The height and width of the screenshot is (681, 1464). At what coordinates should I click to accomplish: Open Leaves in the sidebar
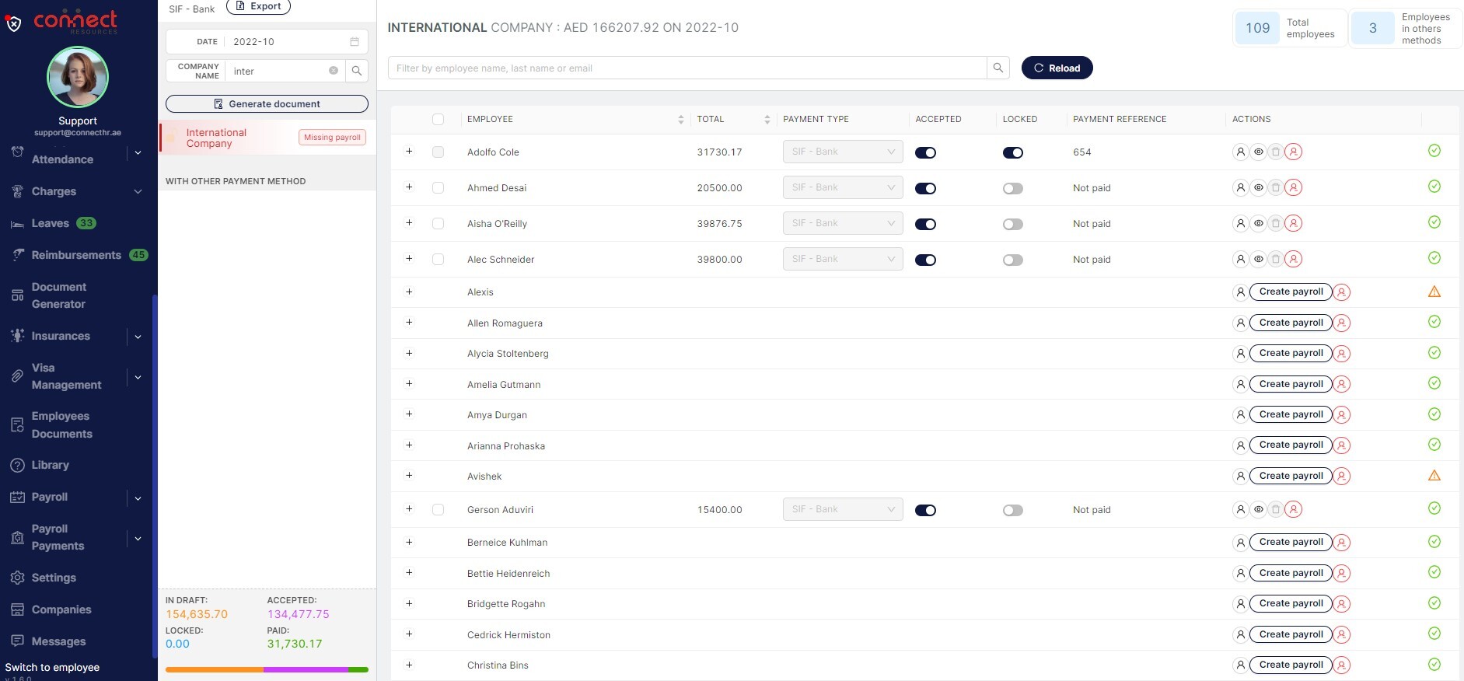51,223
